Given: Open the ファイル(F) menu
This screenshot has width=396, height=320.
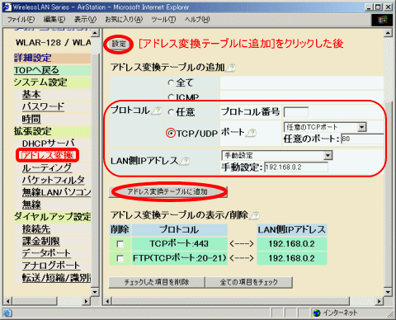Looking at the screenshot, I should coord(21,20).
